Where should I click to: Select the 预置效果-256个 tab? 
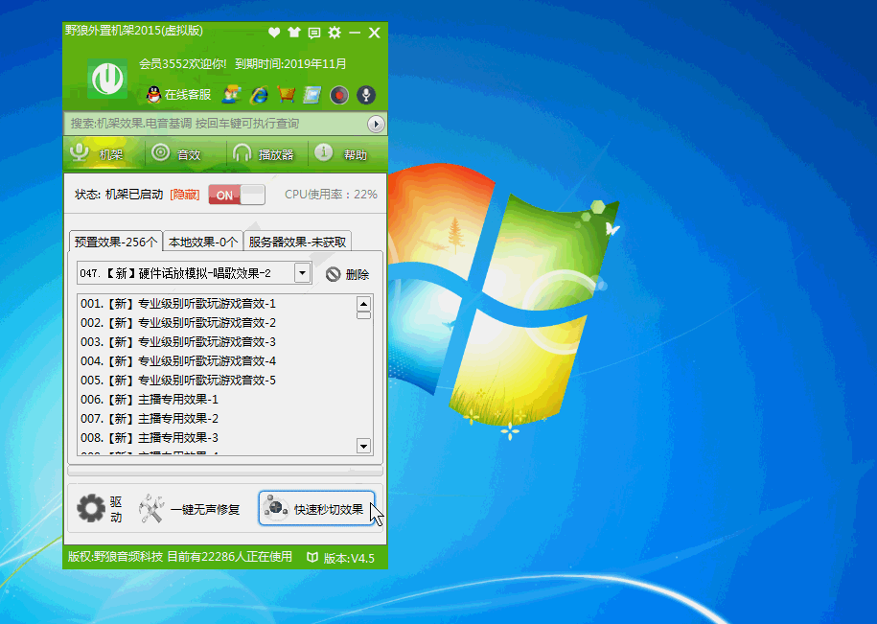click(116, 242)
